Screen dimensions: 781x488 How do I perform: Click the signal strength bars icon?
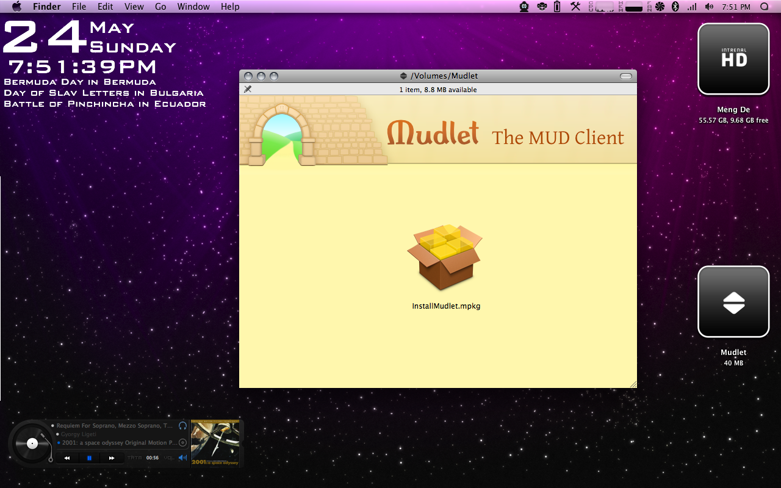(691, 7)
